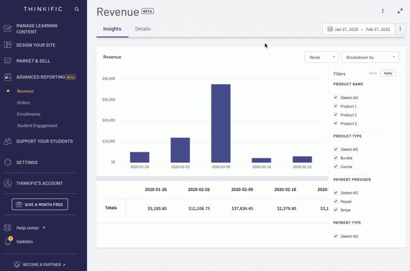The height and width of the screenshot is (271, 410).
Task: Open Support Your Students icon
Action: click(7, 141)
